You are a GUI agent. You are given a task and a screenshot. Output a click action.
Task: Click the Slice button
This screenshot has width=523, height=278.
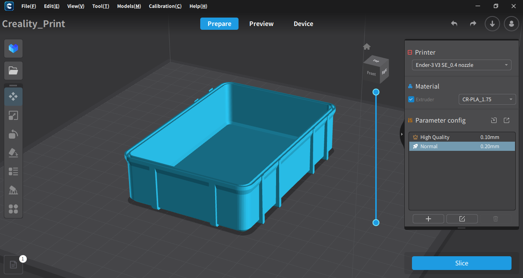(x=462, y=263)
